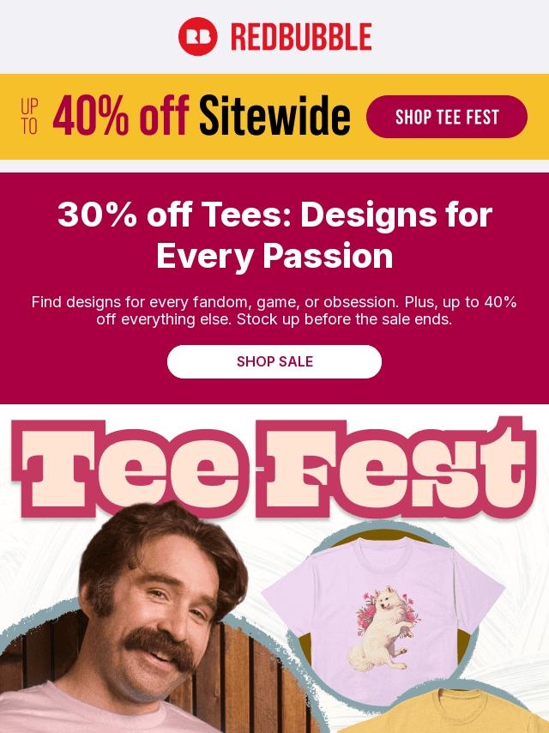Select the 'Stock up before the sale ends' sentence

coord(345,320)
